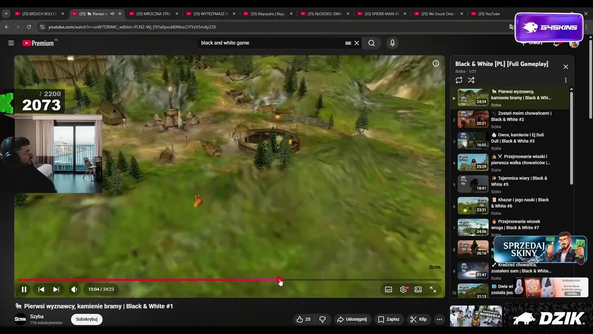Dislike the video with thumbs down
This screenshot has height=334, width=593.
click(x=322, y=319)
